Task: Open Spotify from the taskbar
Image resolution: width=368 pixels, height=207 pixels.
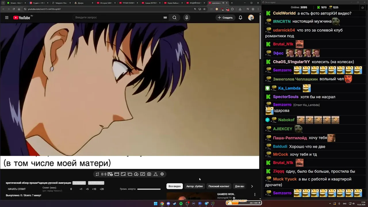Action: [x=181, y=204]
